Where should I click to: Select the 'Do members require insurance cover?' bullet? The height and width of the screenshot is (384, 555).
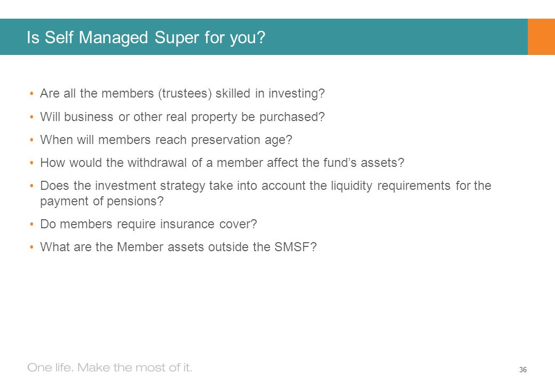click(148, 224)
